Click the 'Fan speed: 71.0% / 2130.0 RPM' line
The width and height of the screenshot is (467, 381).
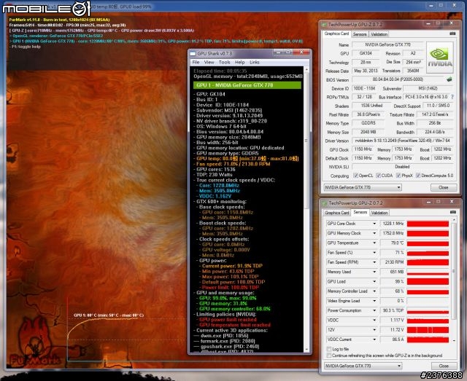point(233,164)
